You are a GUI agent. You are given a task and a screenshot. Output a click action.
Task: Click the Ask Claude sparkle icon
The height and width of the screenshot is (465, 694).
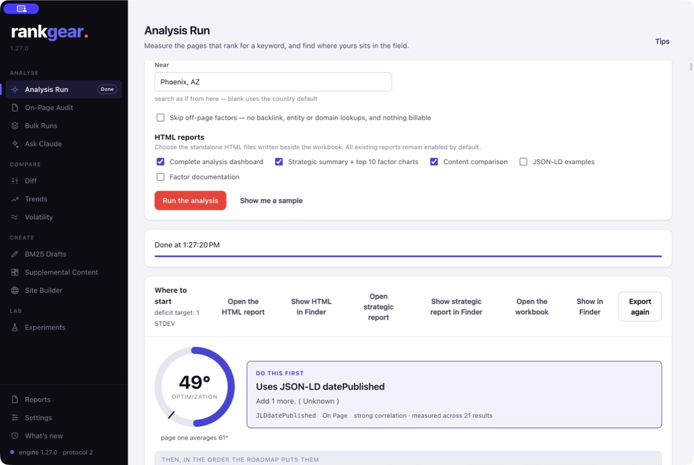coord(15,143)
